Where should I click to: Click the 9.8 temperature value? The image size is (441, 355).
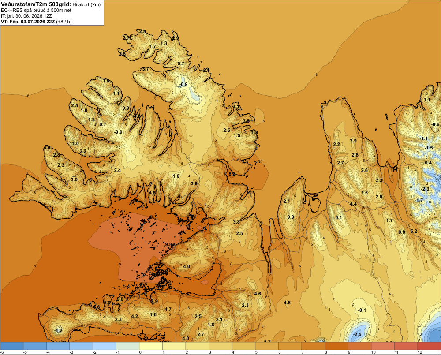(168, 244)
